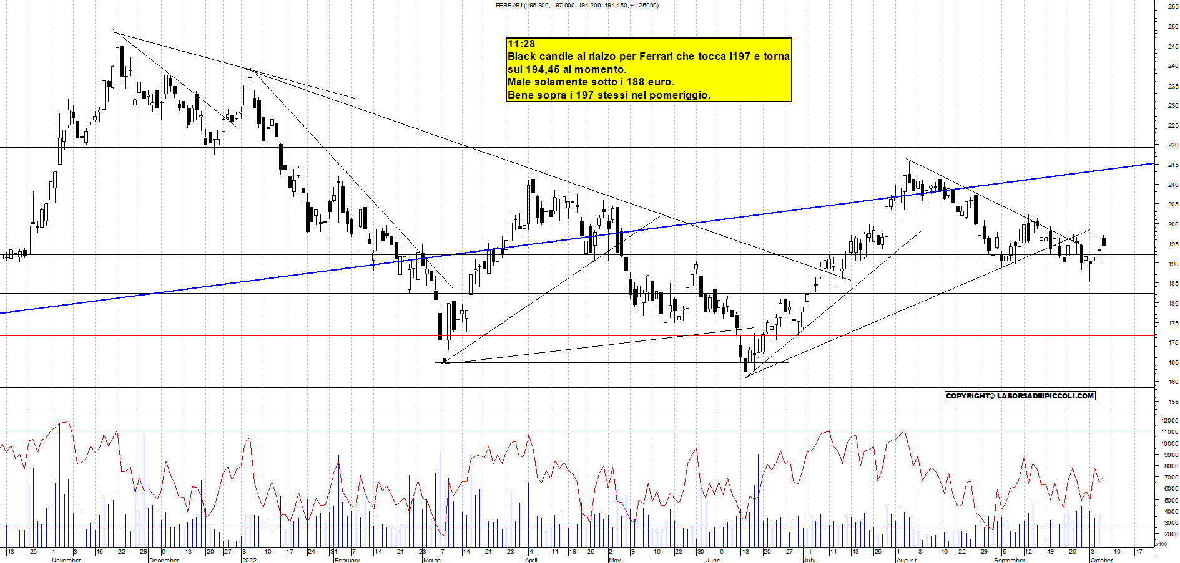Select the 11:28 timestamp in the yellow note

[x=521, y=44]
